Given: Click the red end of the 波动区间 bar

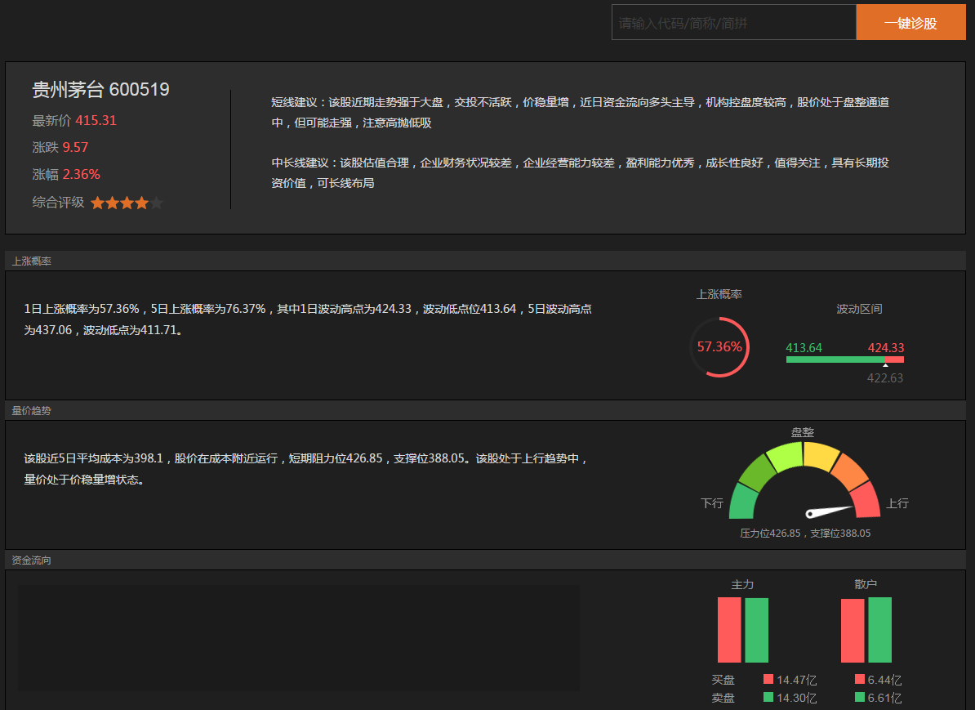Looking at the screenshot, I should point(895,359).
